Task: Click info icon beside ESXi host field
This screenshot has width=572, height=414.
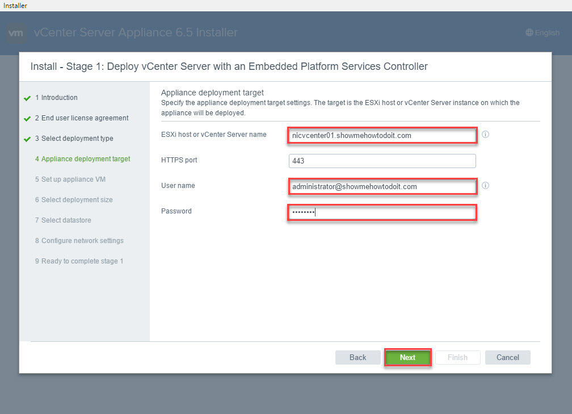Action: [x=486, y=135]
